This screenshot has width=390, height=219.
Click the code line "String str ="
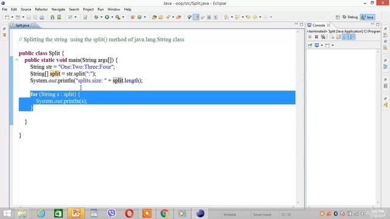(73, 67)
